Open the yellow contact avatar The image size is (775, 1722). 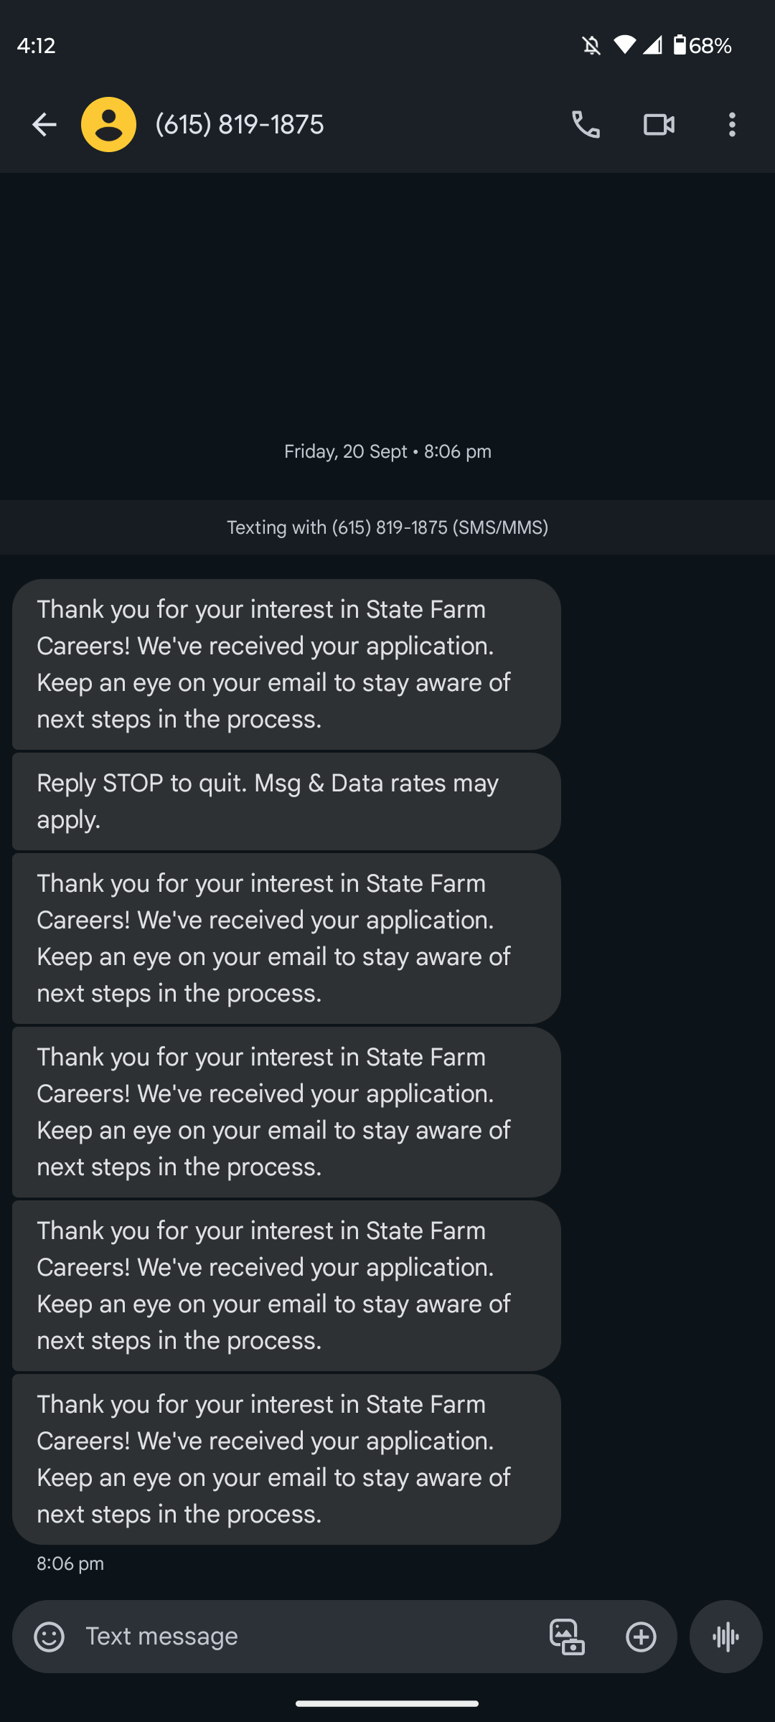click(x=108, y=125)
